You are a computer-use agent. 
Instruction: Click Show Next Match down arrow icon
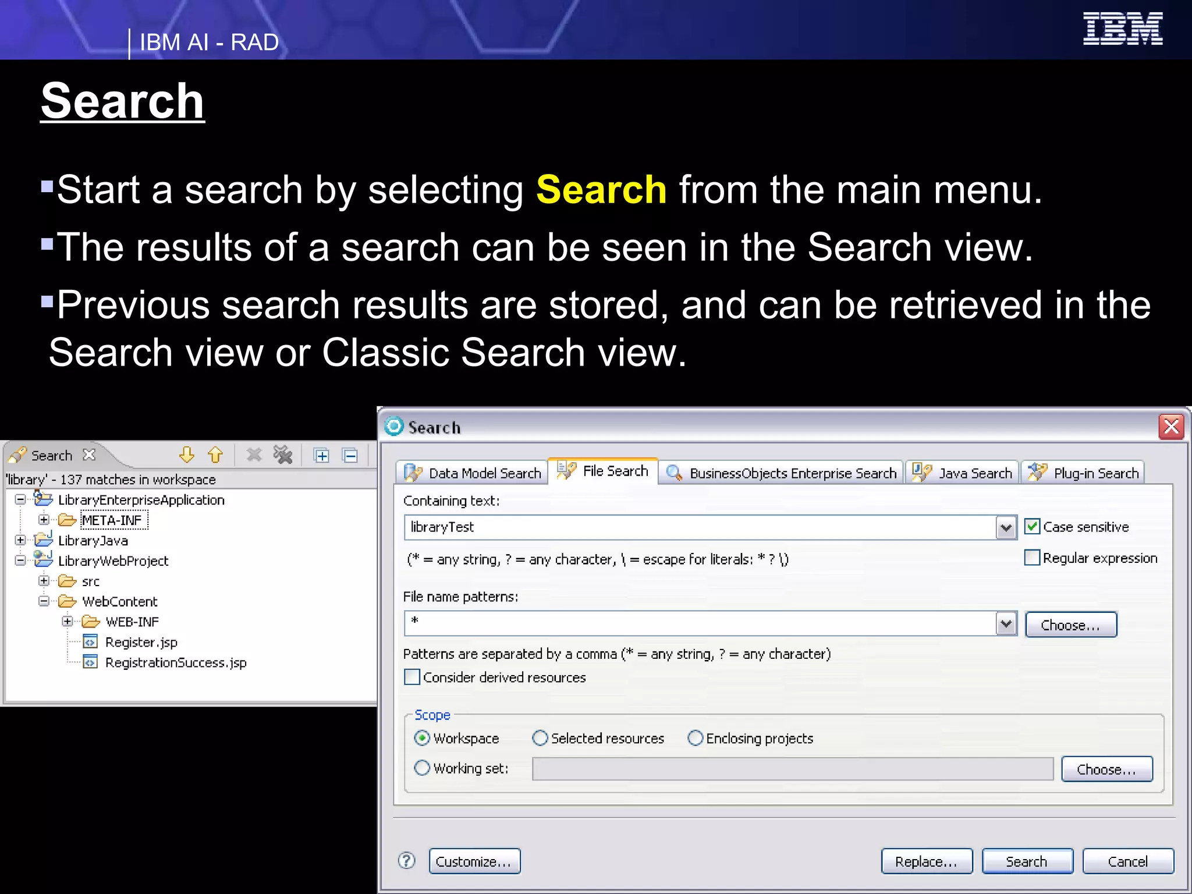[x=187, y=455]
